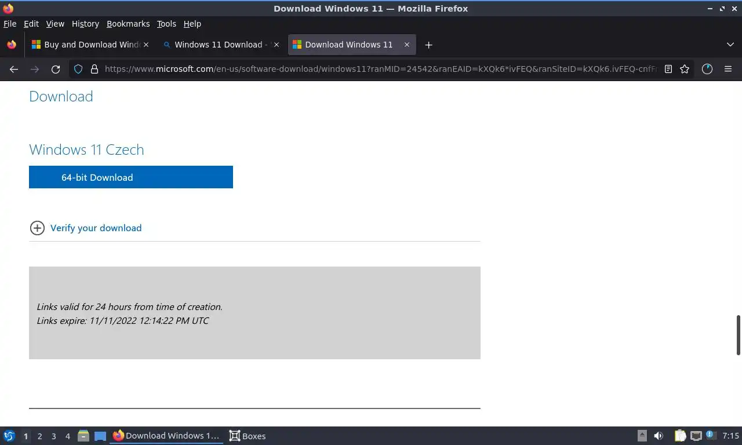Close the 'Windows 11 Download' search tab
Image resolution: width=742 pixels, height=445 pixels.
pos(276,45)
